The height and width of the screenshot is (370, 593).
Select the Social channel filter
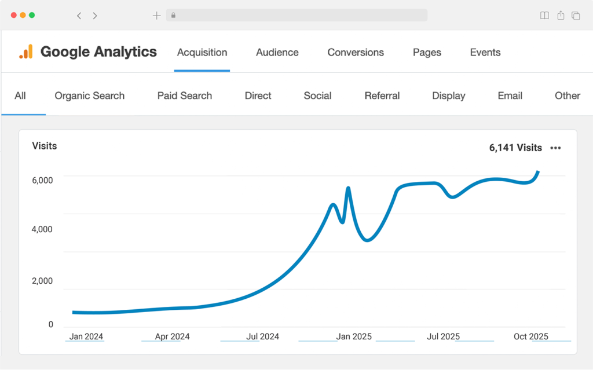(x=317, y=96)
